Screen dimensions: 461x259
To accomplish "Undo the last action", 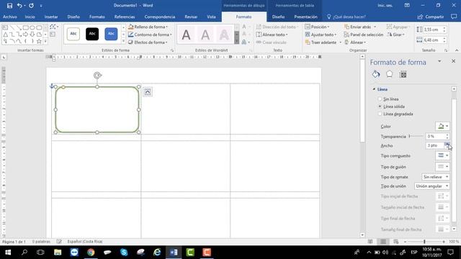I will click(x=19, y=6).
